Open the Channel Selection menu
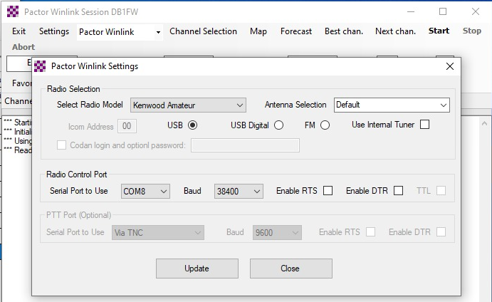The height and width of the screenshot is (302, 492). pos(203,31)
